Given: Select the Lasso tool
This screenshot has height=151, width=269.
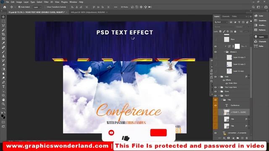Looking at the screenshot, I should [3, 26].
